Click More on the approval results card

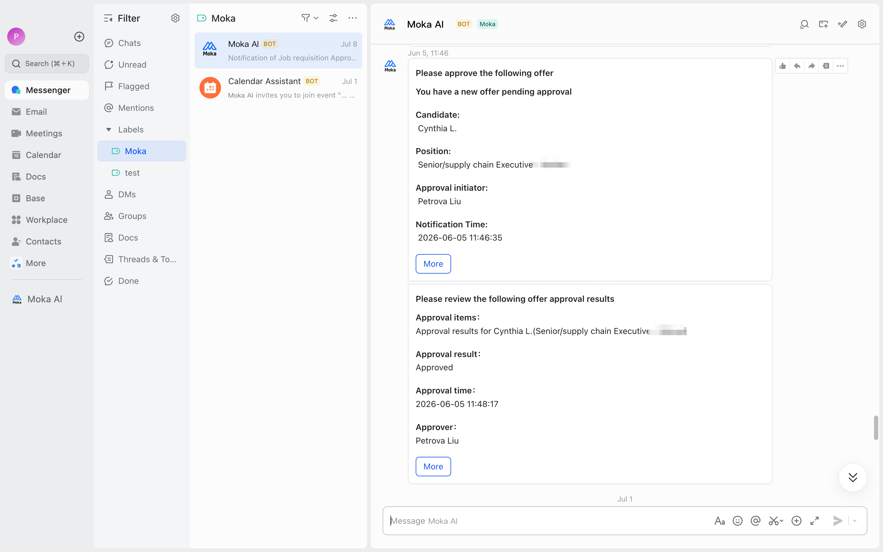tap(433, 467)
